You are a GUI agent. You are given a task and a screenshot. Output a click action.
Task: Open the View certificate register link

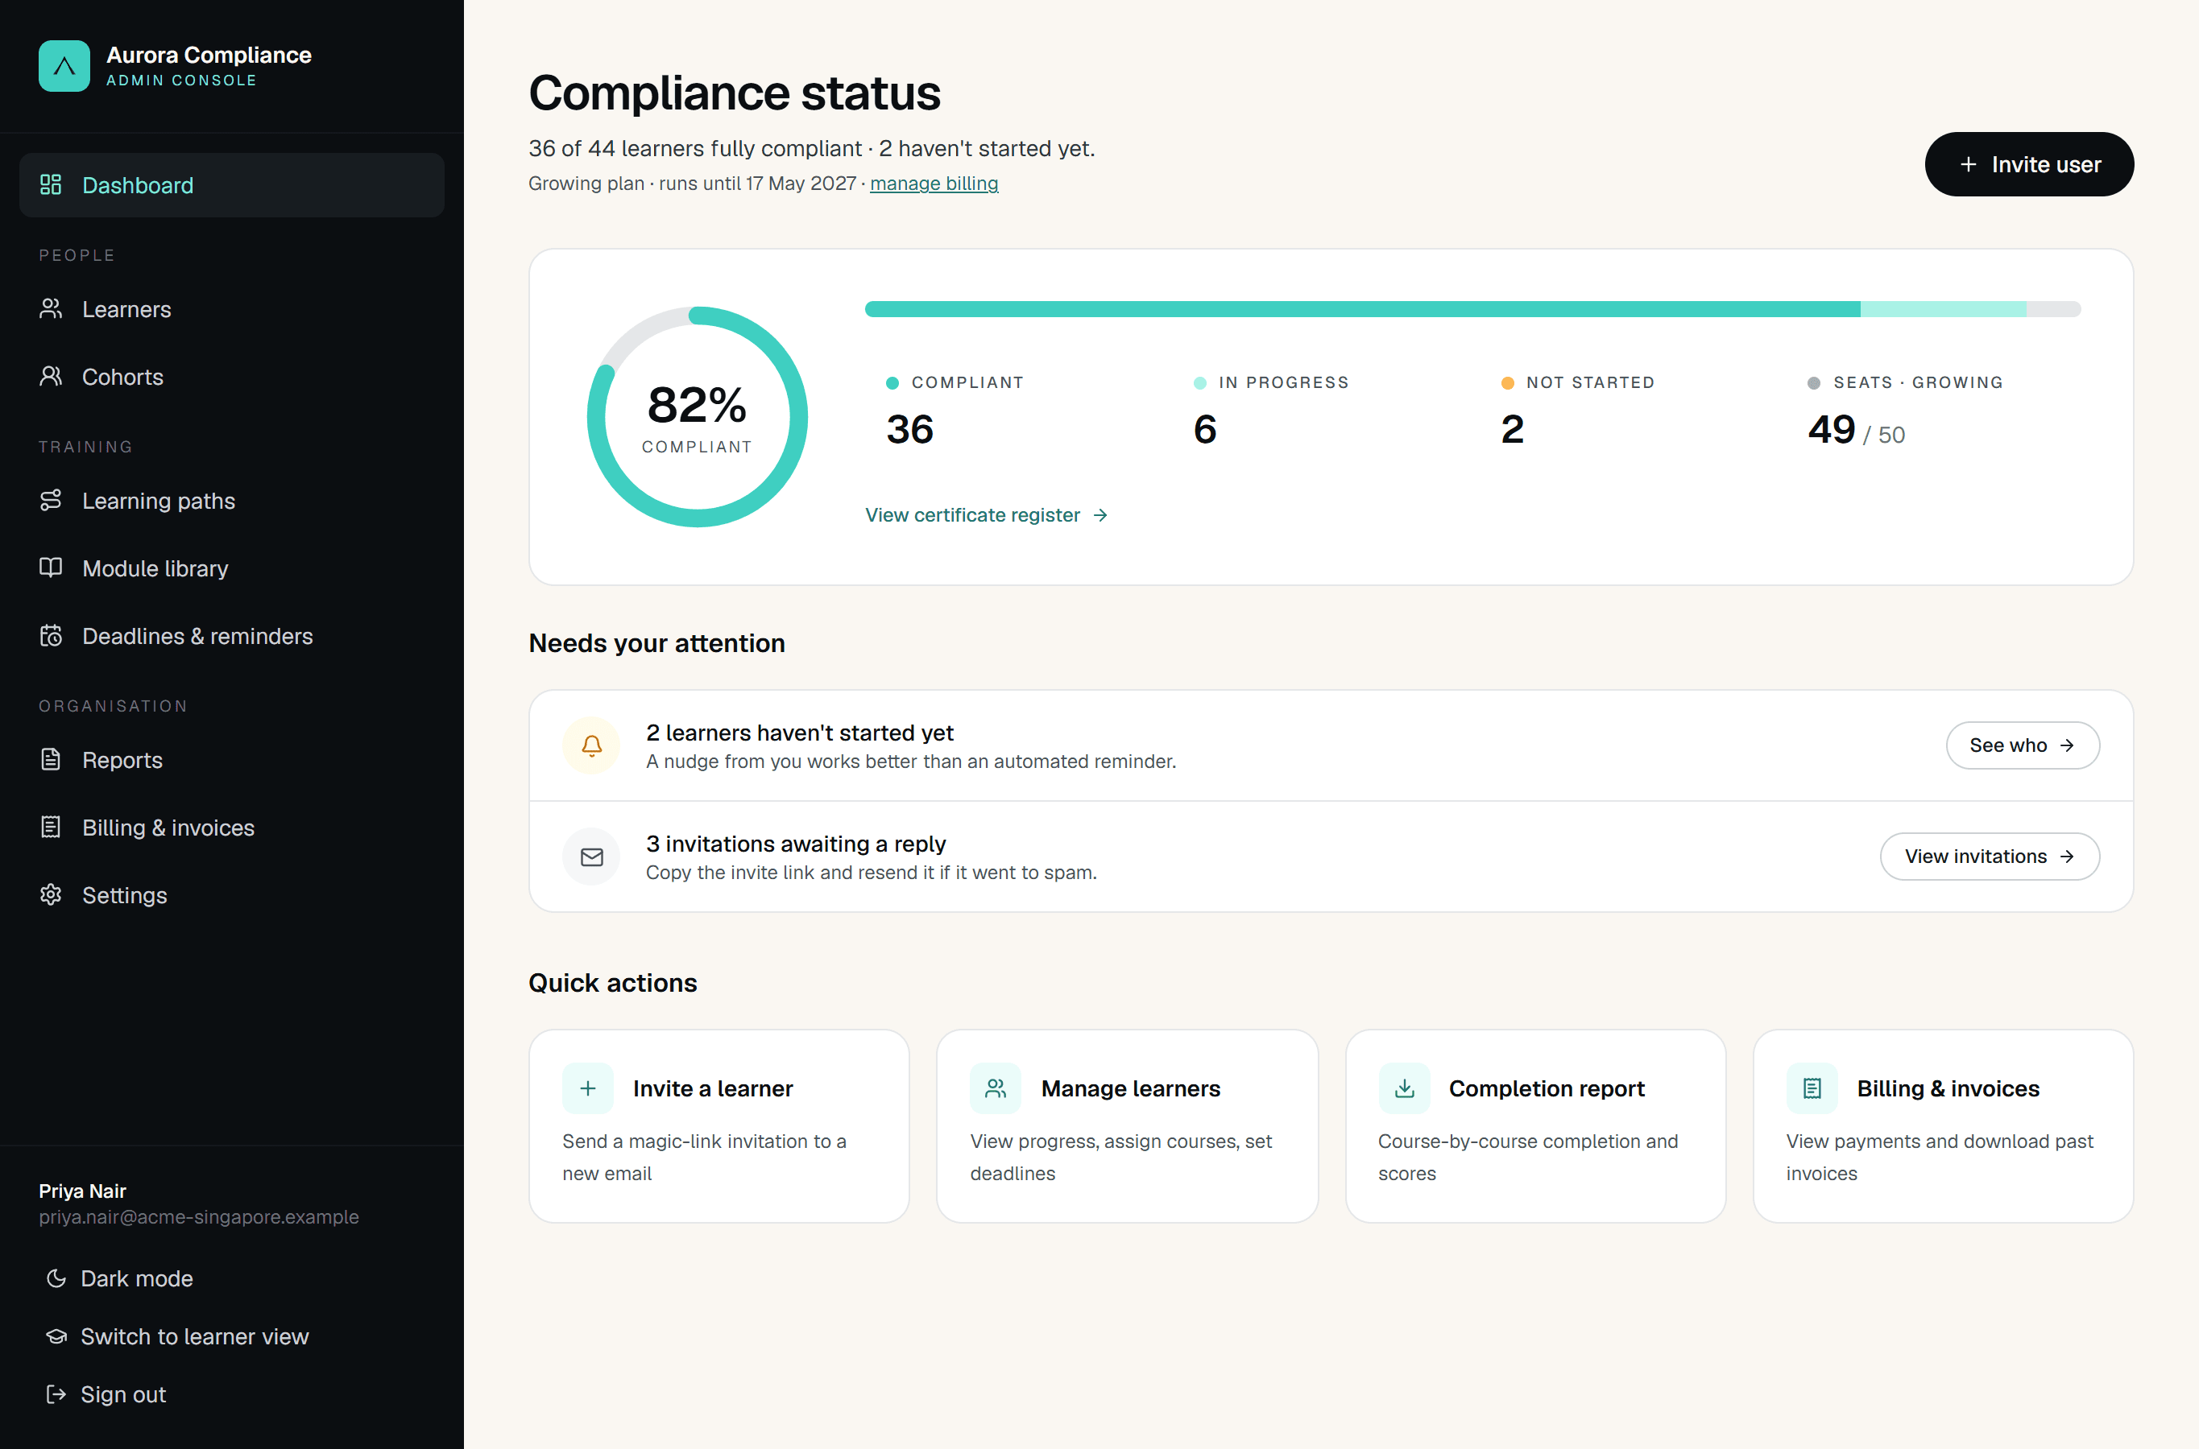click(986, 514)
